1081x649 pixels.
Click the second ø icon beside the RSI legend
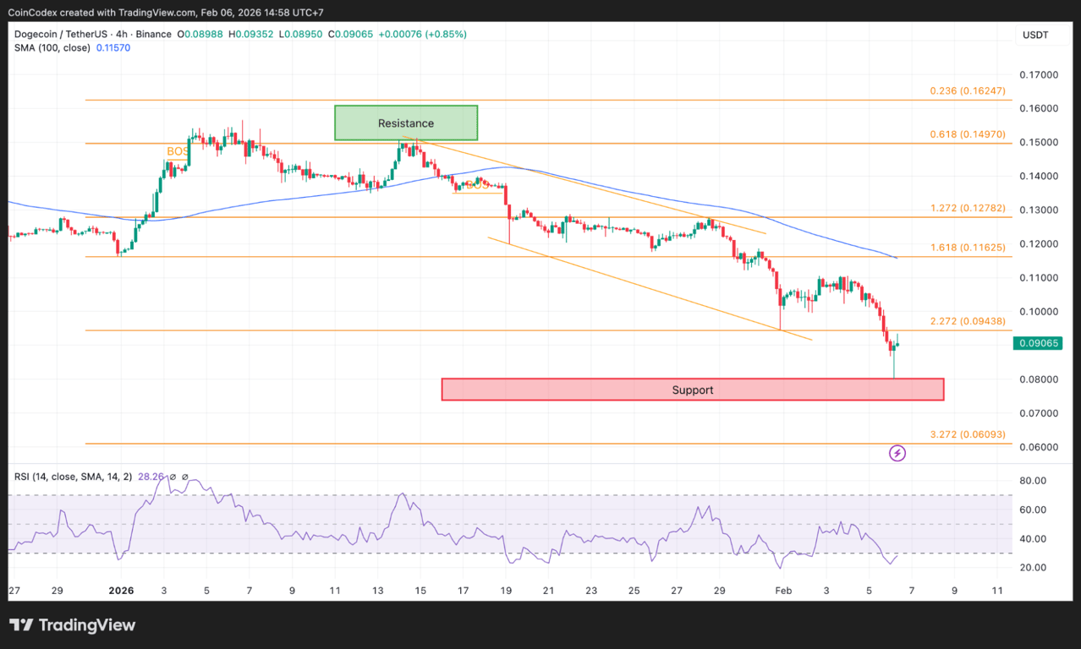[184, 476]
